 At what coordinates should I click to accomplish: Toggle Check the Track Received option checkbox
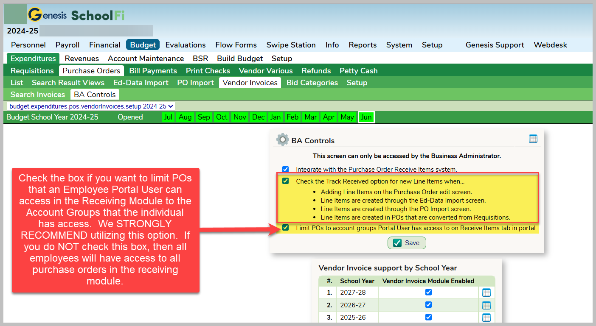click(x=286, y=181)
